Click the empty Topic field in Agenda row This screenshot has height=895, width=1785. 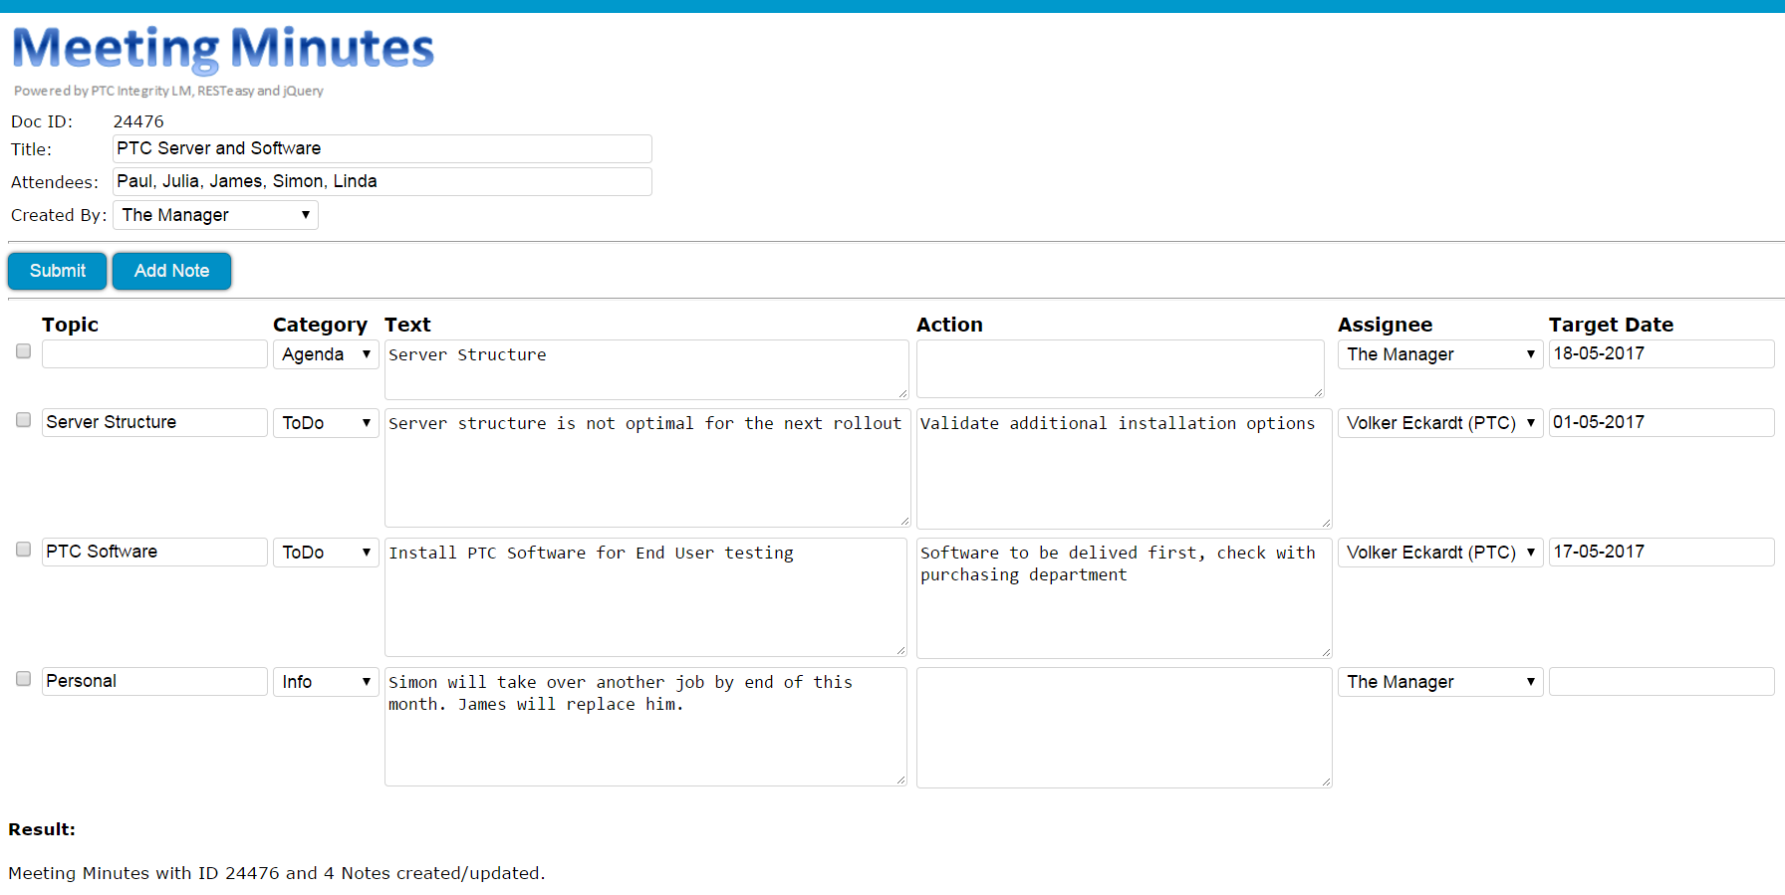154,354
